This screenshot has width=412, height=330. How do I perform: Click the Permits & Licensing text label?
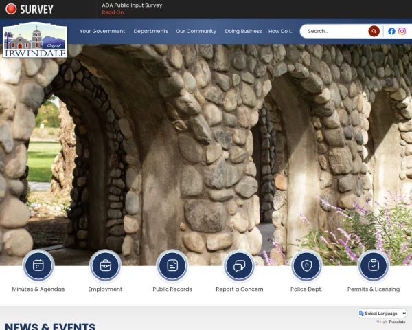tap(374, 289)
